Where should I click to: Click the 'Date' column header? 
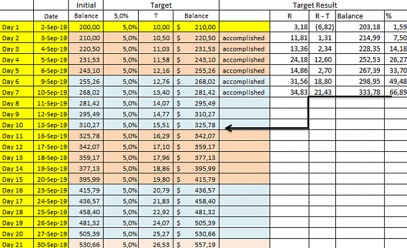point(51,16)
